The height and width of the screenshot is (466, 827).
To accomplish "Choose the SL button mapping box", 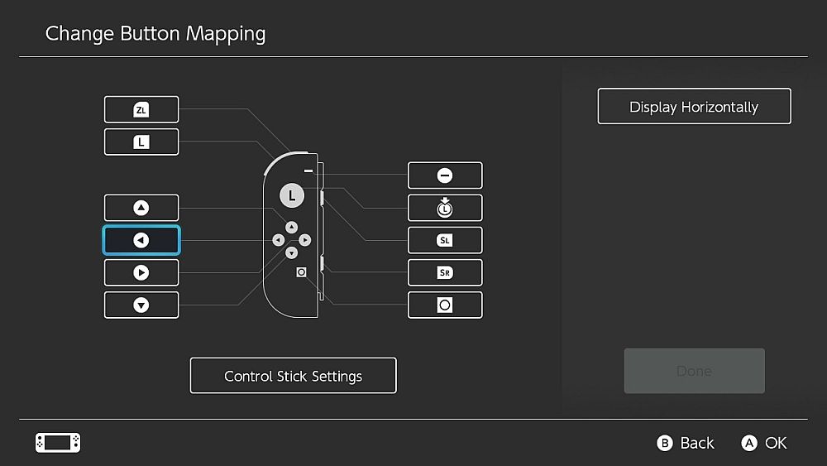I will click(445, 240).
